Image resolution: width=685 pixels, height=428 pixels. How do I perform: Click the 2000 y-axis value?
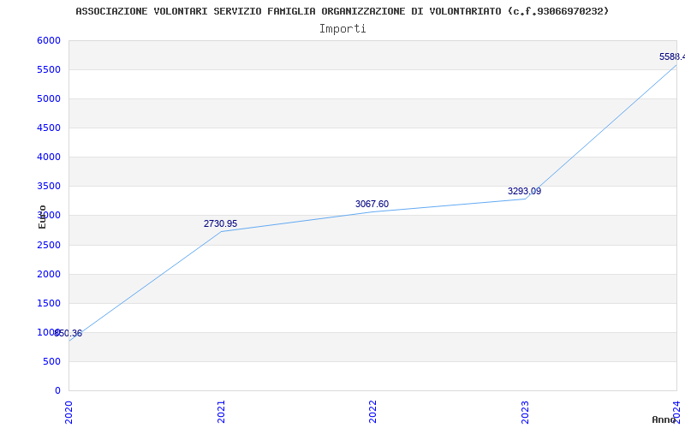(49, 274)
